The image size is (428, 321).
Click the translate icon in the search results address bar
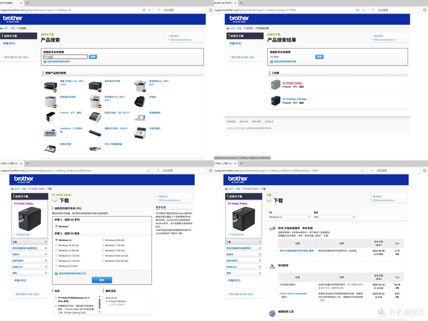(357, 10)
